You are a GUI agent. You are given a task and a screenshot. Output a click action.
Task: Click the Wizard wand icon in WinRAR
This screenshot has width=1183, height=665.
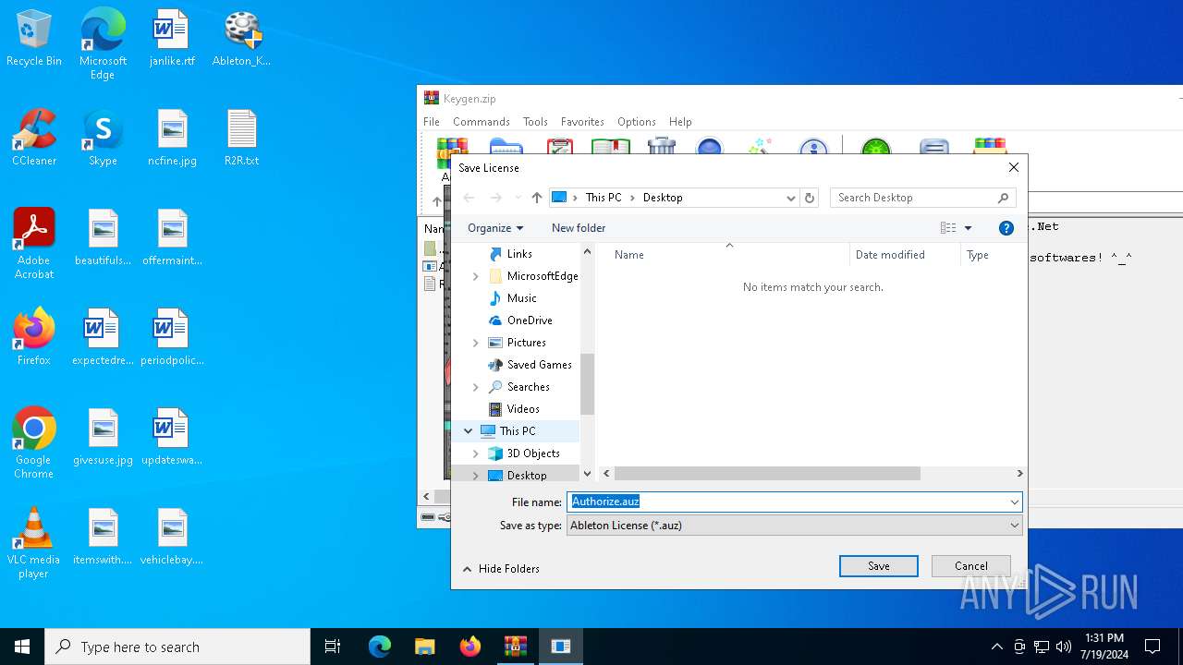760,146
